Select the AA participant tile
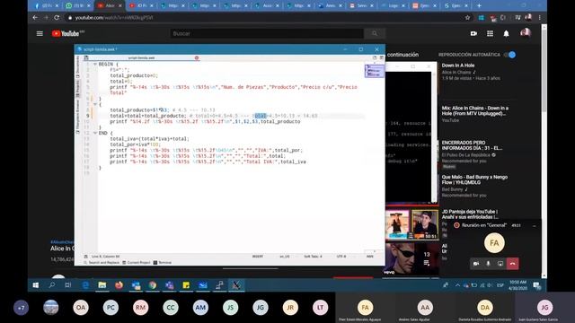575x323 pixels. click(425, 308)
